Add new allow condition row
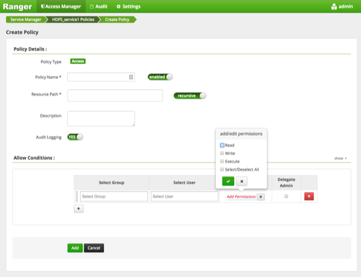 (x=79, y=208)
